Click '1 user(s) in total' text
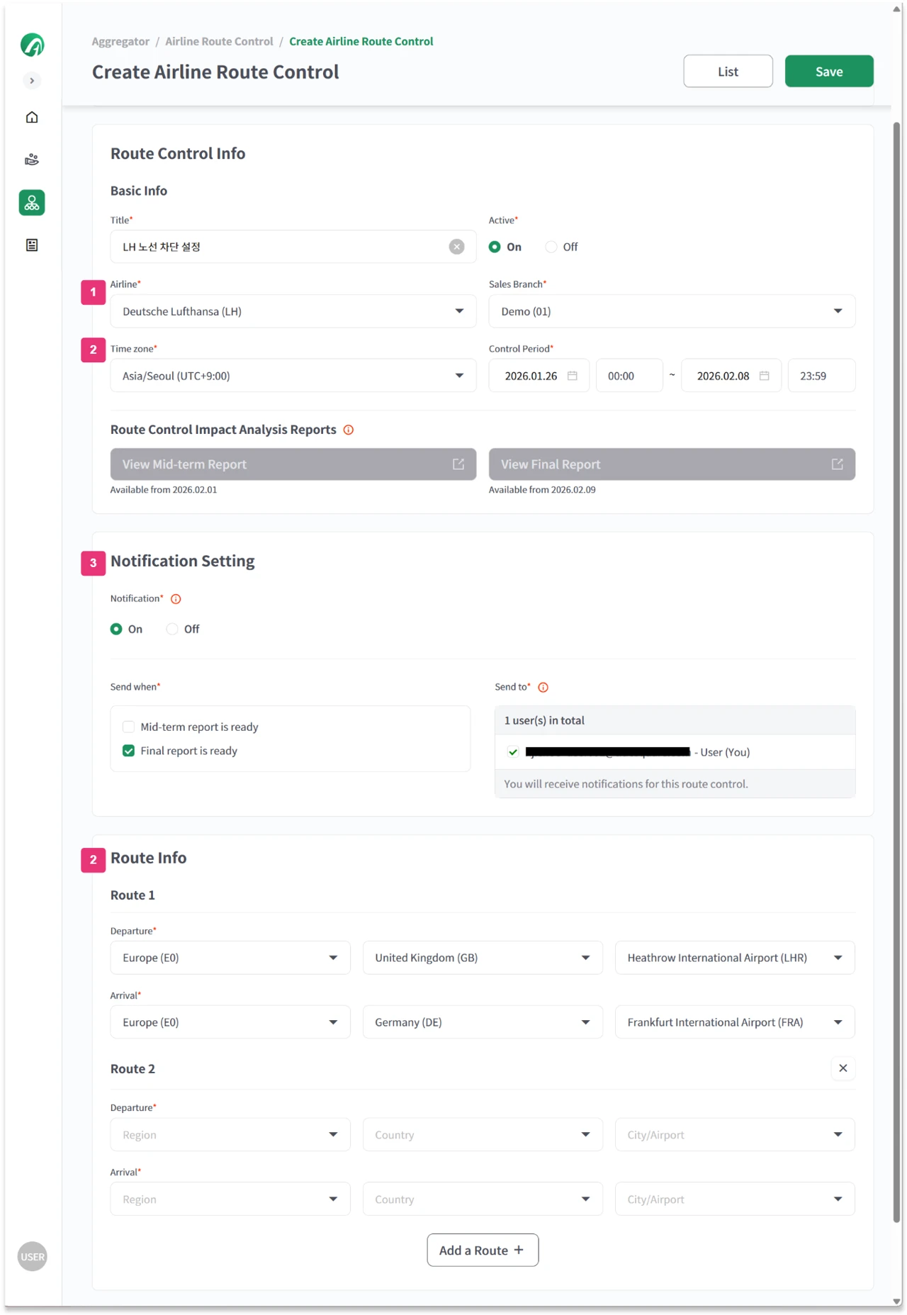Image resolution: width=907 pixels, height=1315 pixels. pyautogui.click(x=544, y=720)
